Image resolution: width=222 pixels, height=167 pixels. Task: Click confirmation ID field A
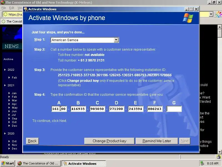point(59,109)
